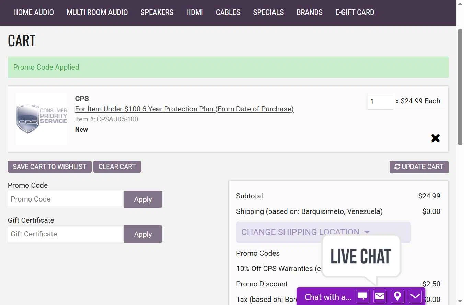Image resolution: width=464 pixels, height=305 pixels.
Task: Click the quantity field for the CPS item
Action: pos(380,101)
